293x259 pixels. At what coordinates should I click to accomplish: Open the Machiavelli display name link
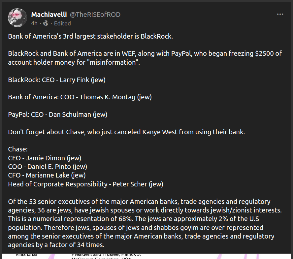[x=49, y=15]
